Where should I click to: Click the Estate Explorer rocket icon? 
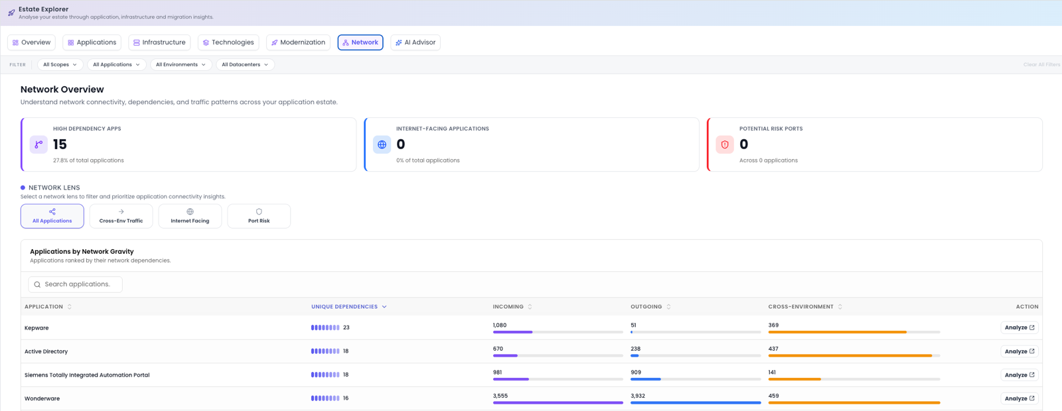11,13
